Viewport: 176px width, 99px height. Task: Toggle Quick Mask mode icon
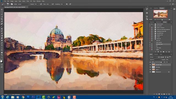pos(2,65)
